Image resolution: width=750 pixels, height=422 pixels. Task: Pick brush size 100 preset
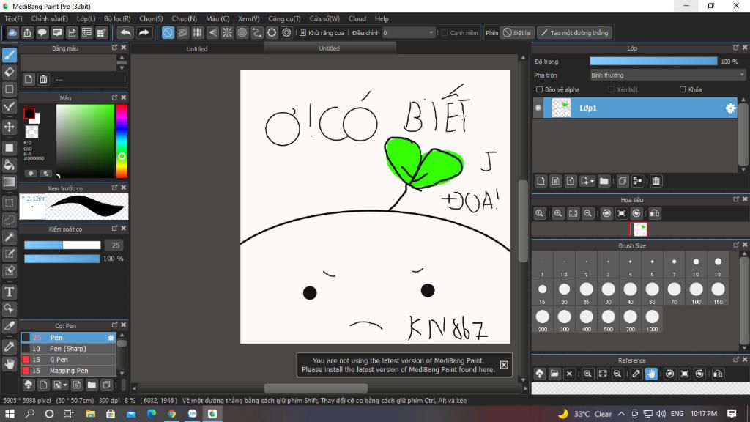[x=696, y=292]
